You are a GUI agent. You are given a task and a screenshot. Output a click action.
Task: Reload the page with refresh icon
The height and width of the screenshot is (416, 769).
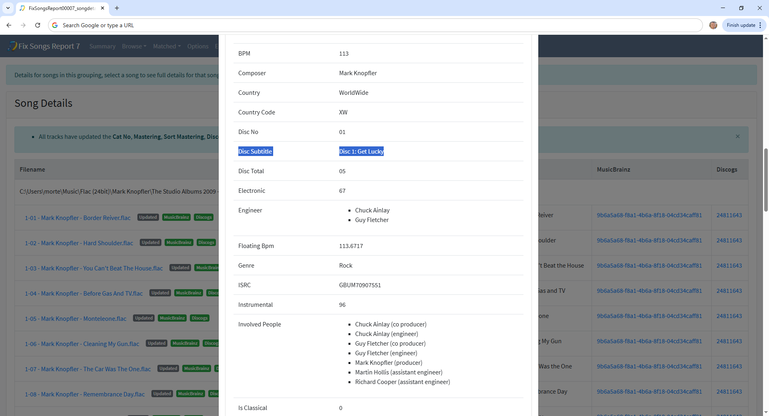click(x=38, y=25)
